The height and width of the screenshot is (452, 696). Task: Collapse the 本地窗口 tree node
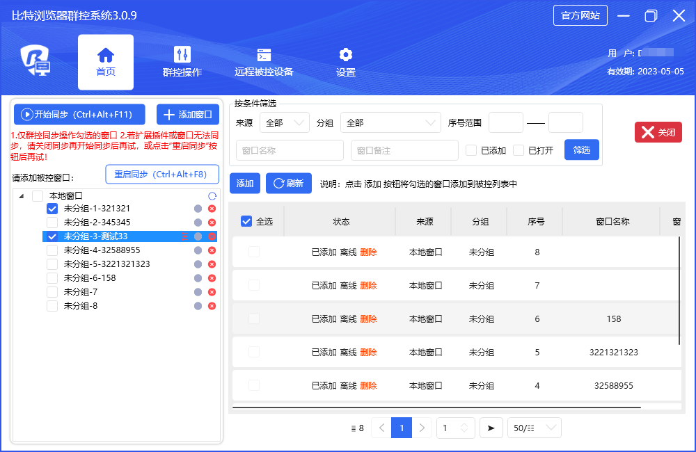tap(21, 195)
